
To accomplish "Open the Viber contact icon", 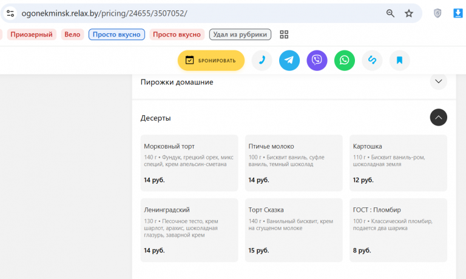I will point(317,60).
